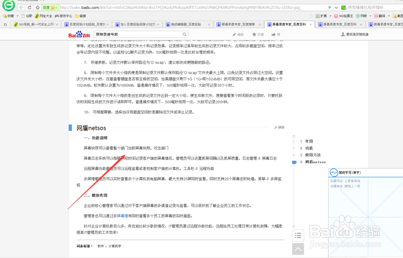Click the green lightning speed-mode icon
This screenshot has width=403, height=258.
point(330,7)
